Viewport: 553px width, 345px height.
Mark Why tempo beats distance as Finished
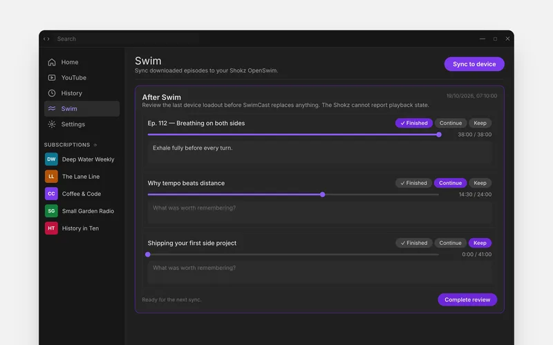click(x=413, y=183)
